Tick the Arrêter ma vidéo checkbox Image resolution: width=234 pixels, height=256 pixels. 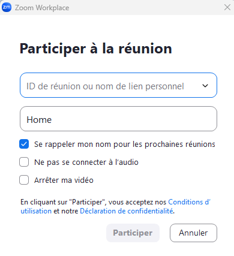[x=24, y=180]
